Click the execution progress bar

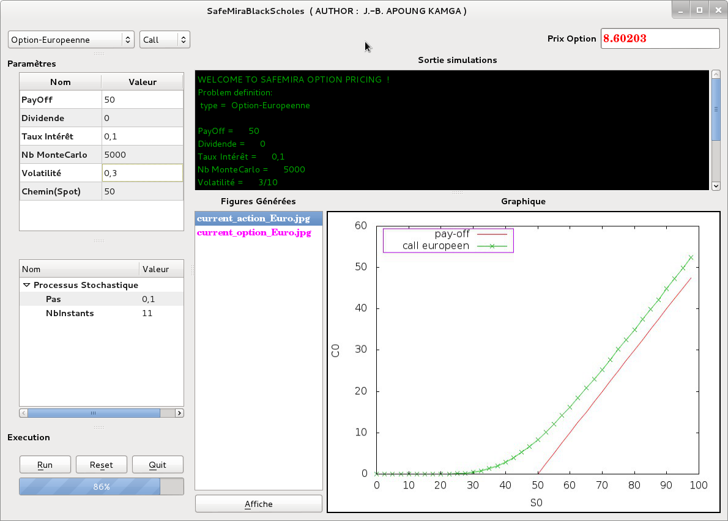[102, 487]
